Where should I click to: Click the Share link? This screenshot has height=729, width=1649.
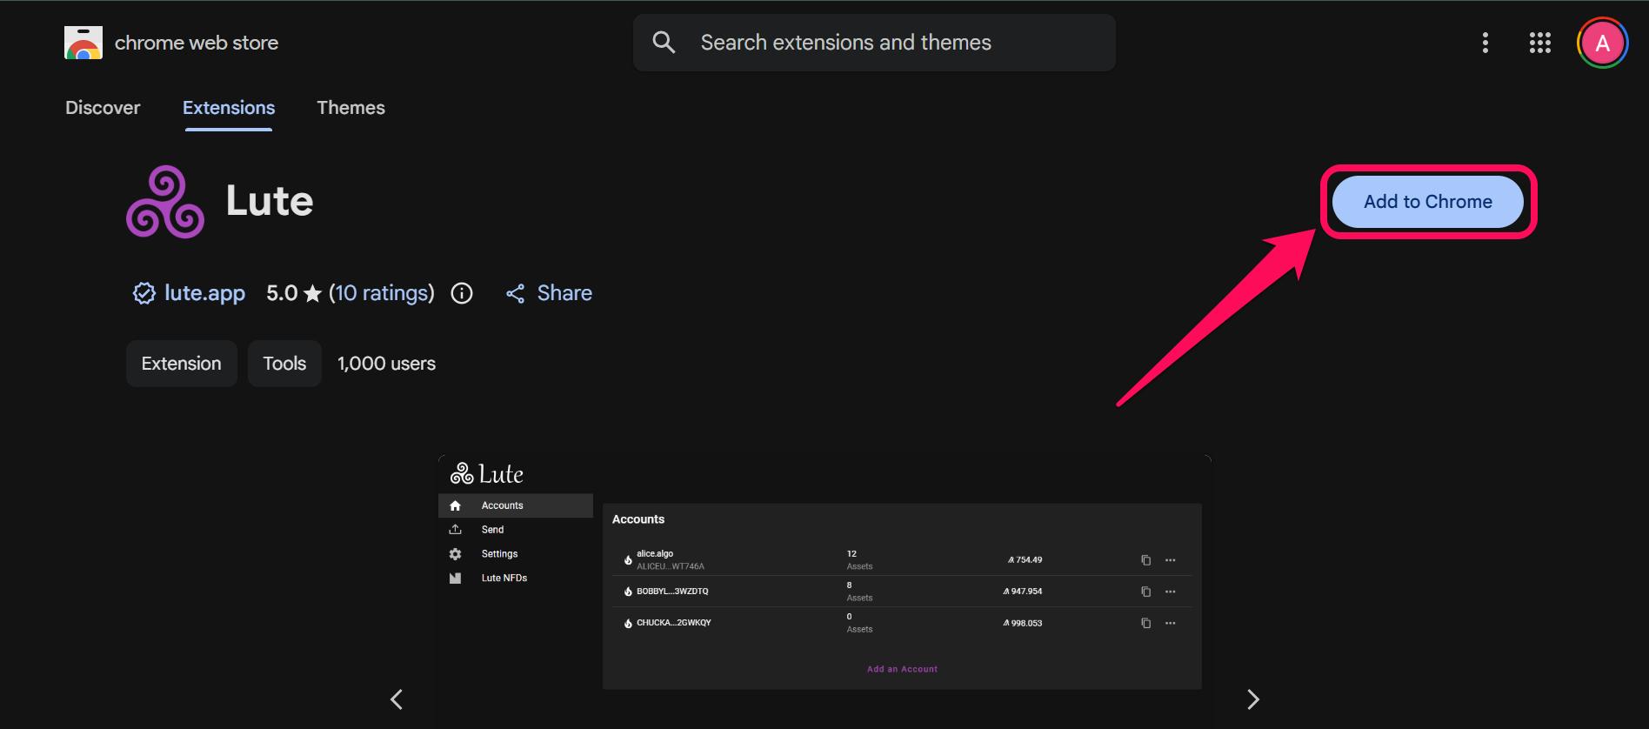[564, 293]
